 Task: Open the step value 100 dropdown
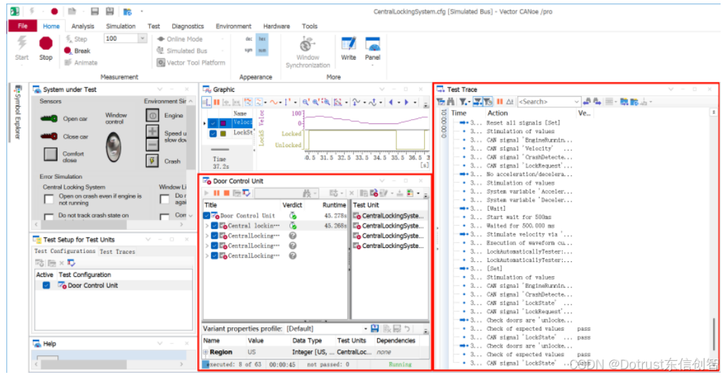(x=142, y=39)
